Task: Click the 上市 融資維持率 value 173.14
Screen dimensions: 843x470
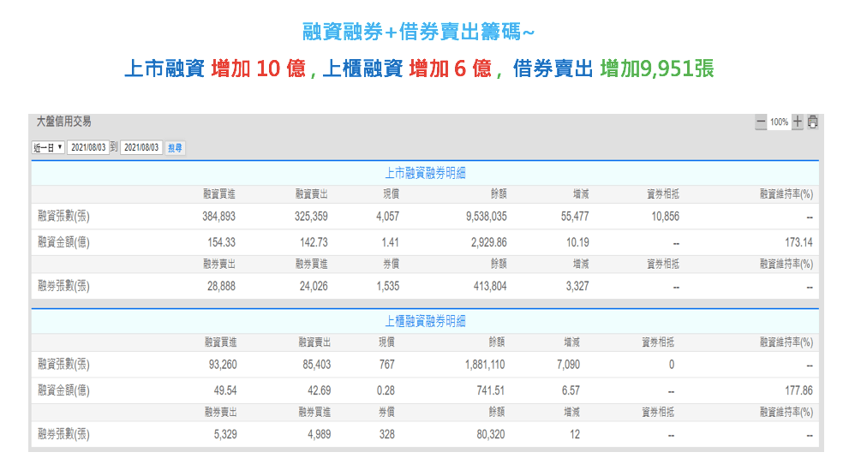Action: (798, 242)
